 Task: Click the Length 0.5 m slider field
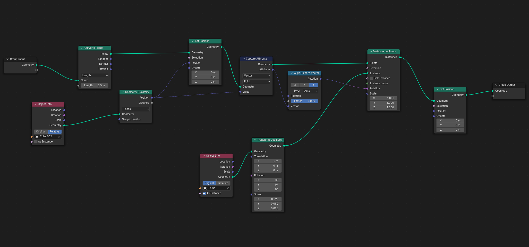tap(95, 85)
